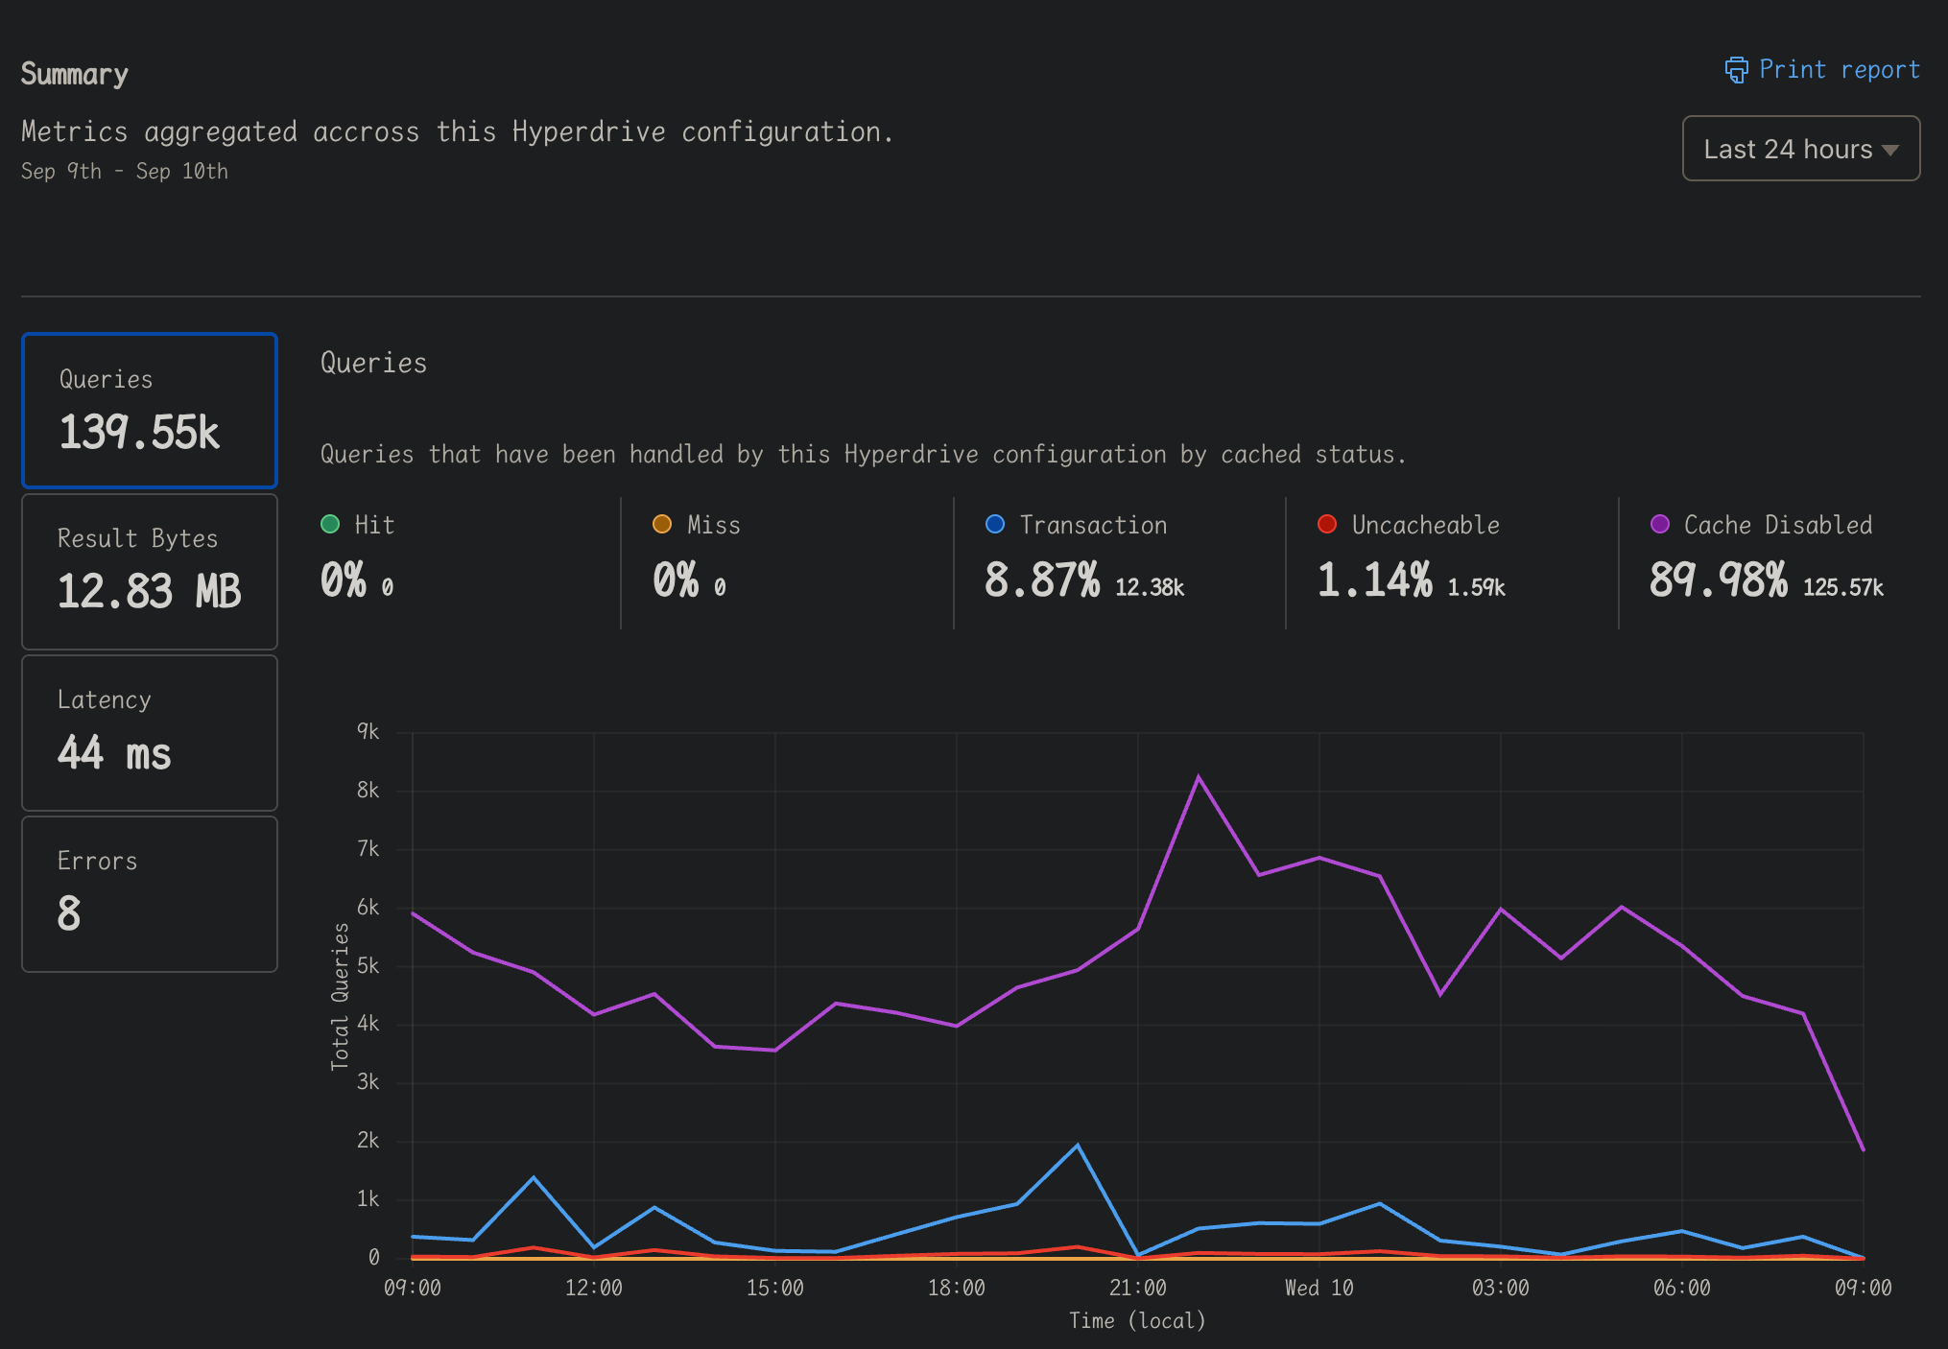
Task: Click the 21:00 time axis label
Action: [x=1138, y=1288]
